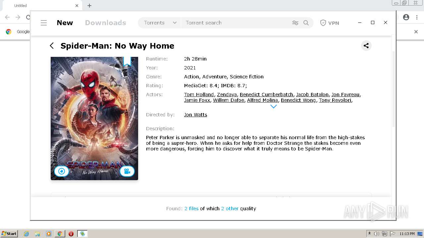
Task: Expand the full actors list
Action: click(x=273, y=106)
